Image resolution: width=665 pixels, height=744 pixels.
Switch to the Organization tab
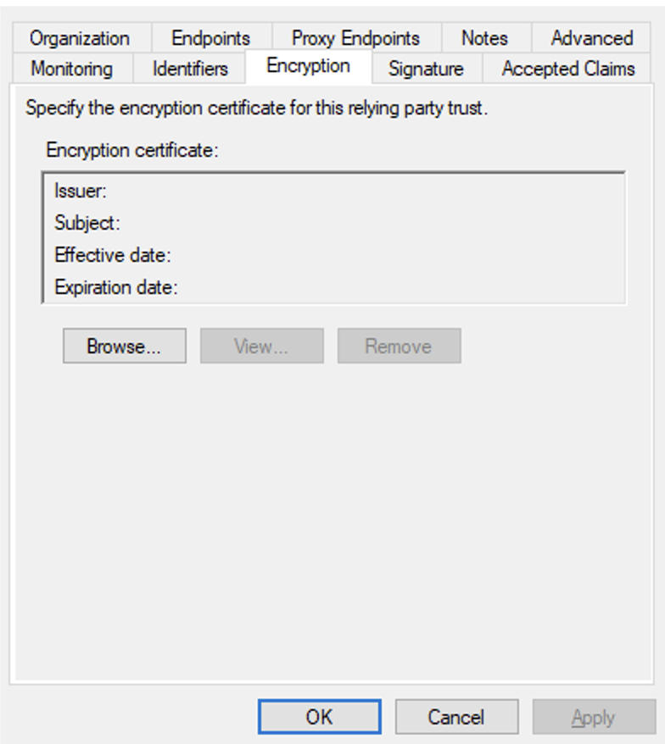coord(80,38)
